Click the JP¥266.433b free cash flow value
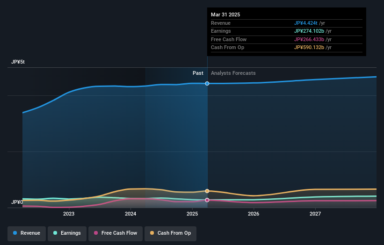 pos(309,39)
